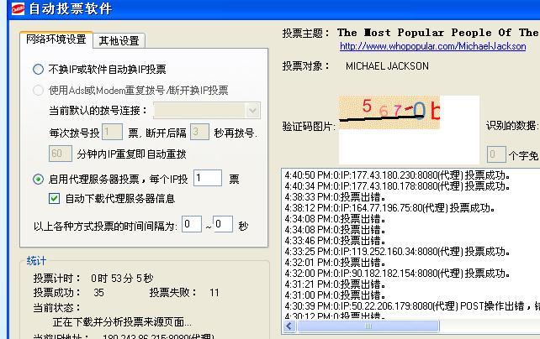The width and height of the screenshot is (540, 339).
Task: Click the captcha verification image
Action: tap(390, 128)
